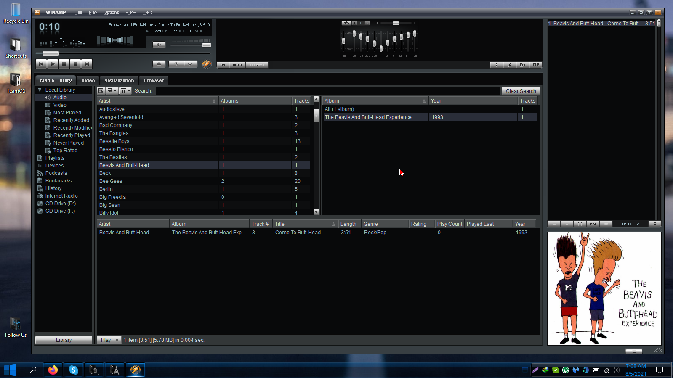
Task: Click the orange Winamp lightning logo
Action: click(x=206, y=64)
